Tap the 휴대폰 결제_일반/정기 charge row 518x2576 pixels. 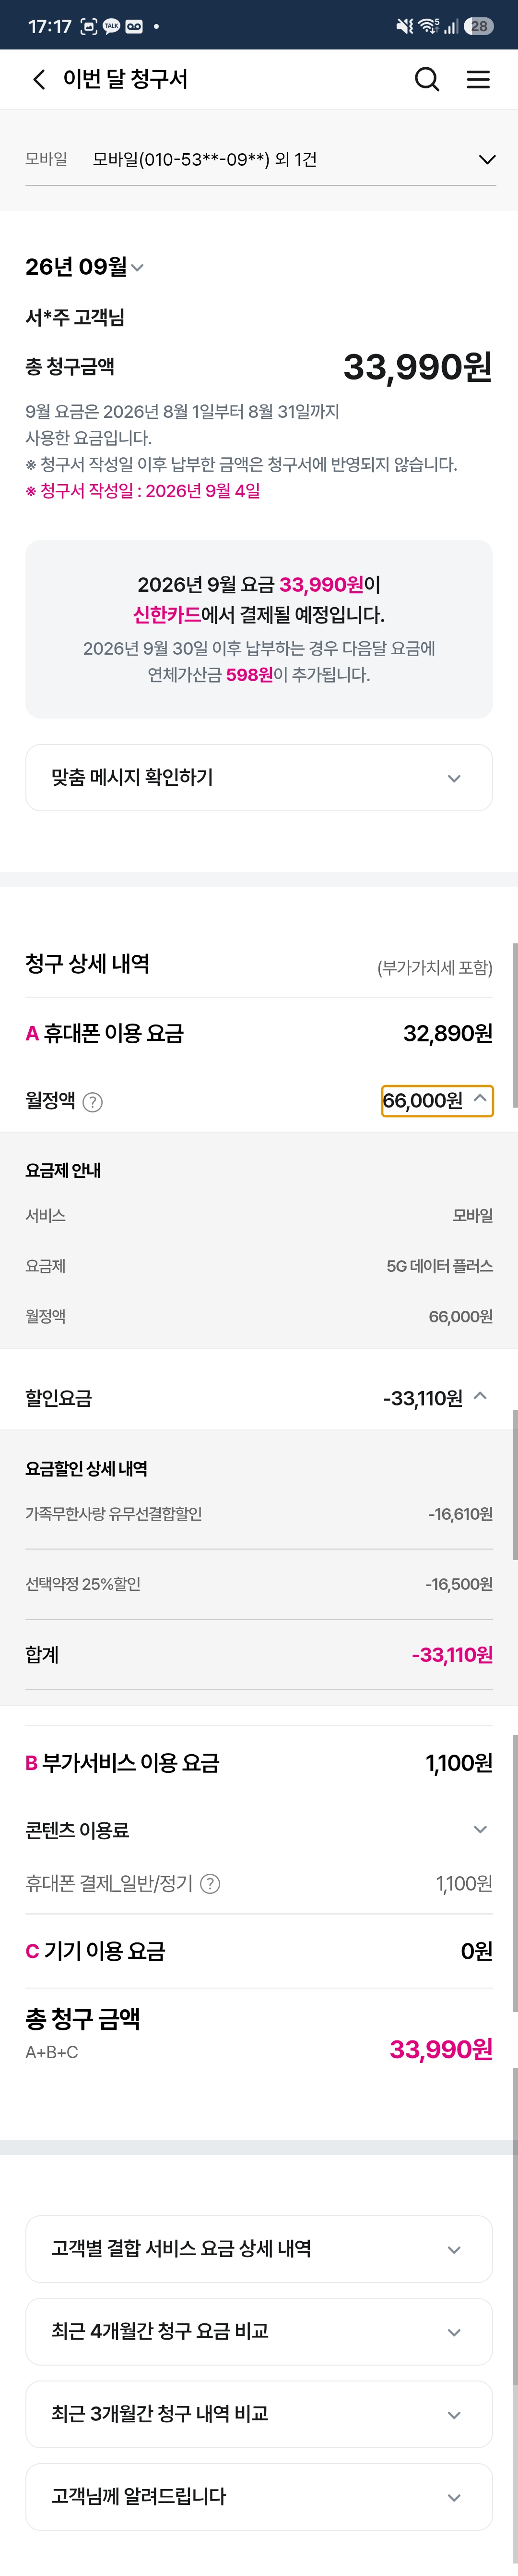coord(259,1884)
